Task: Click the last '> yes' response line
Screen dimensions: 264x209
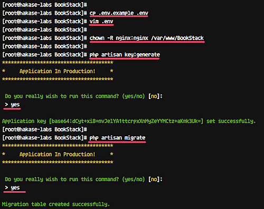Action: point(12,188)
